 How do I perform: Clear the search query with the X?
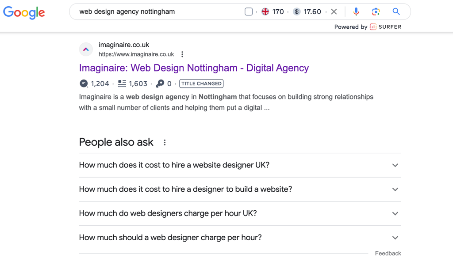pos(334,11)
